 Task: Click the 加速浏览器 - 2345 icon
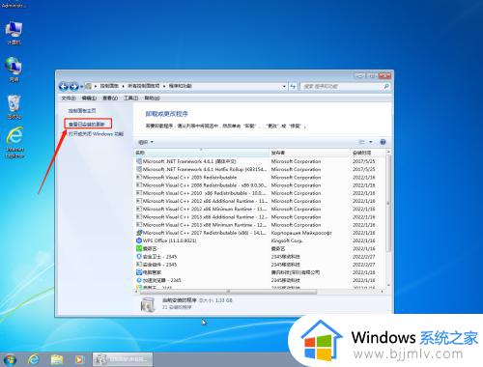click(139, 280)
